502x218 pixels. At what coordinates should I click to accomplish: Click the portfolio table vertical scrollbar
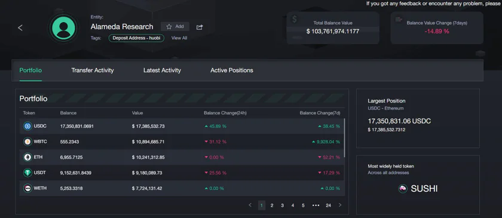344,138
